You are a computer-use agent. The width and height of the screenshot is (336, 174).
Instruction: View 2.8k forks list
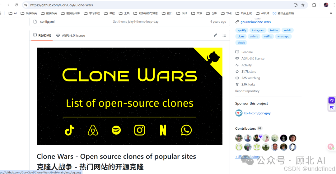(245, 84)
